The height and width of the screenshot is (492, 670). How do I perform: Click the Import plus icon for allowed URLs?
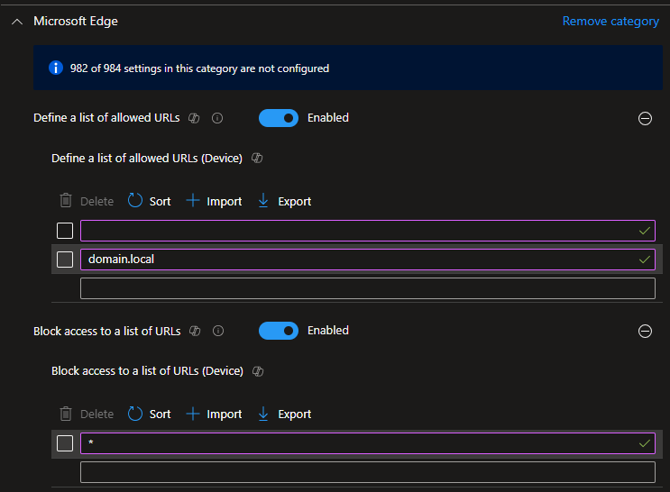(193, 200)
